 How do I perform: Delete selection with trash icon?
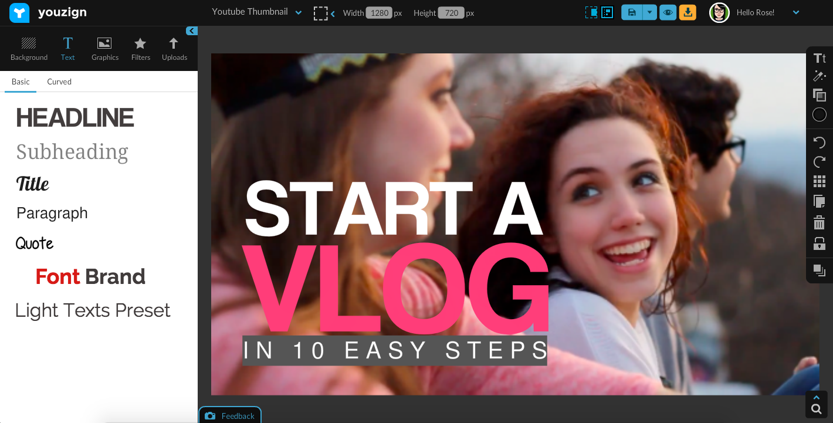(x=820, y=222)
